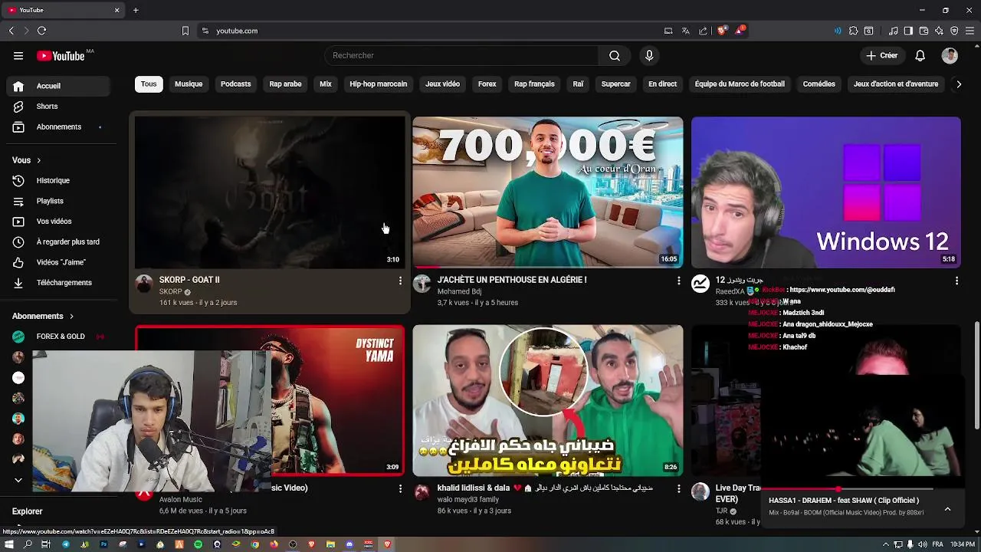Open À regarder plus tard

click(58, 242)
